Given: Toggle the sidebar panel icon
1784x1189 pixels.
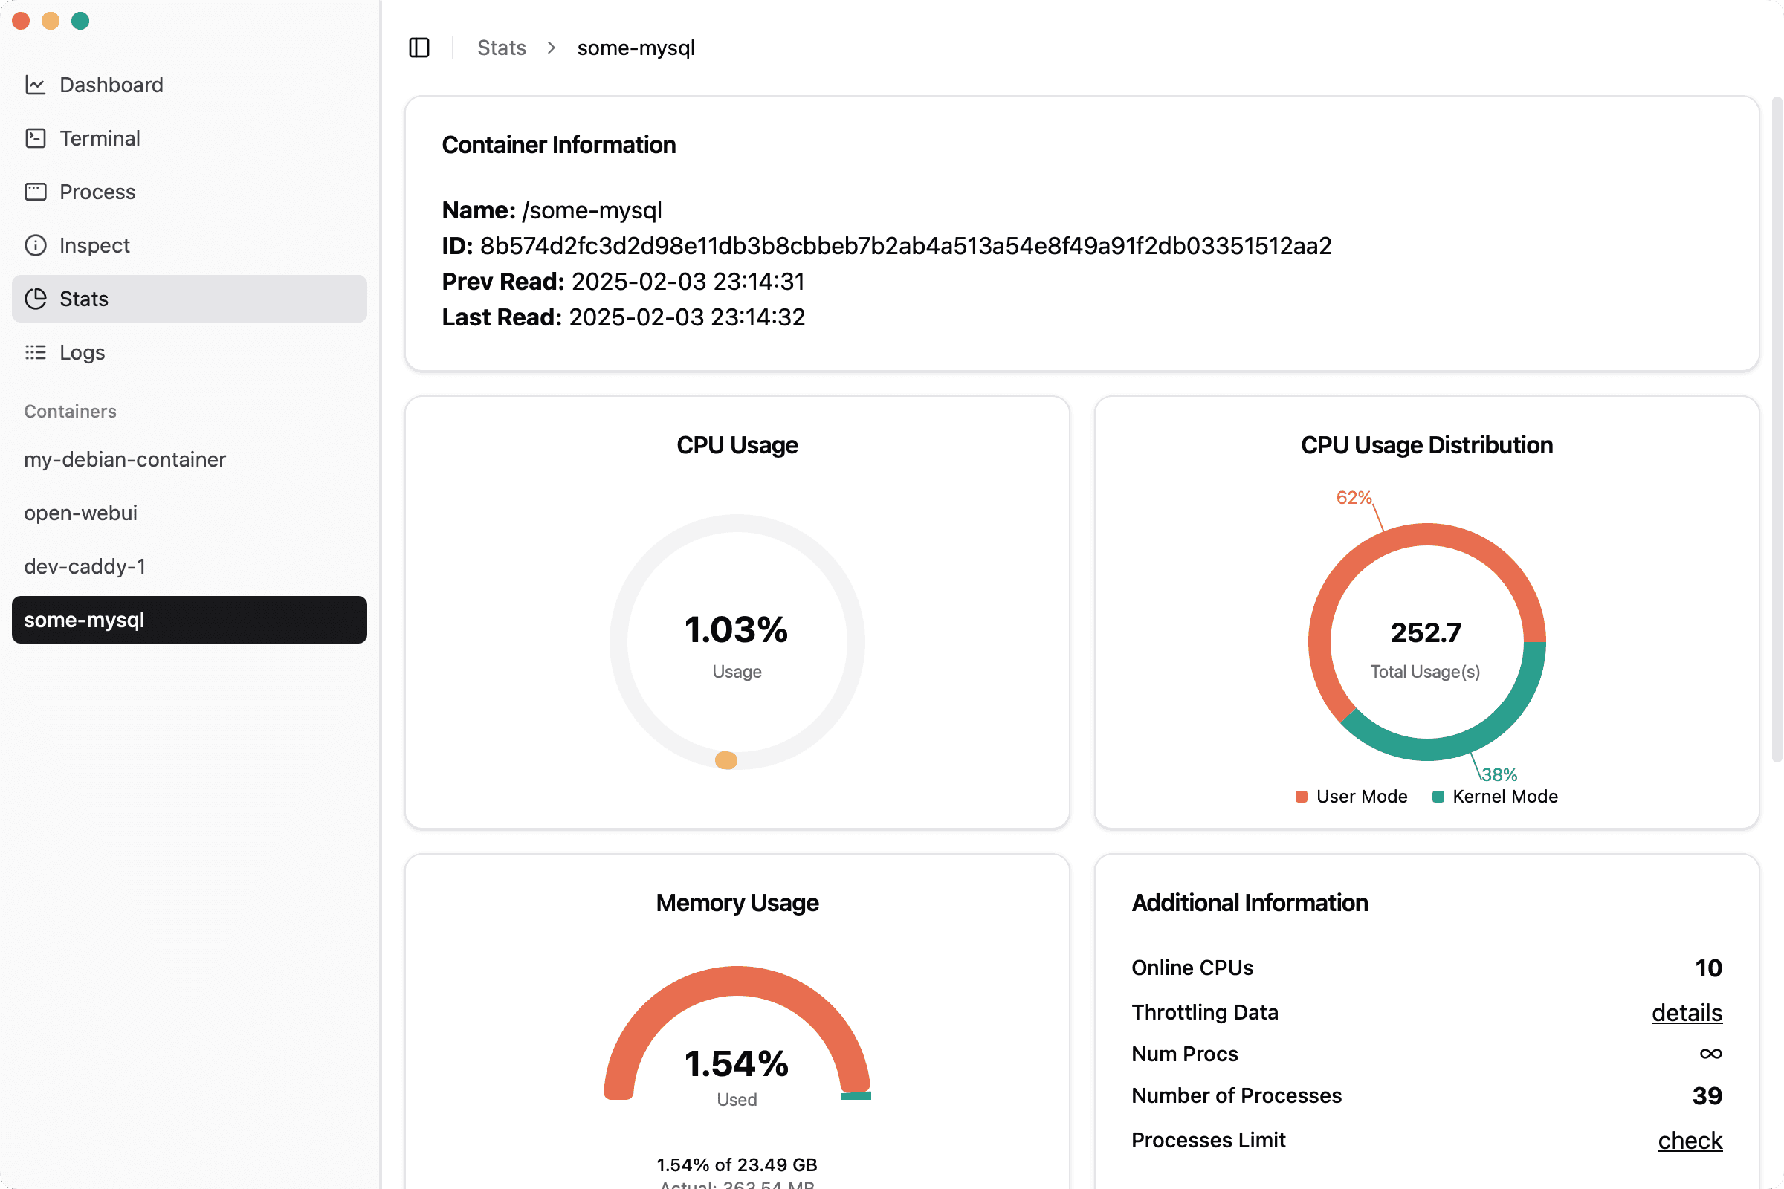Looking at the screenshot, I should [x=418, y=48].
